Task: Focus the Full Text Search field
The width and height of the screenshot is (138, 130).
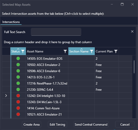Action: (x=56, y=32)
